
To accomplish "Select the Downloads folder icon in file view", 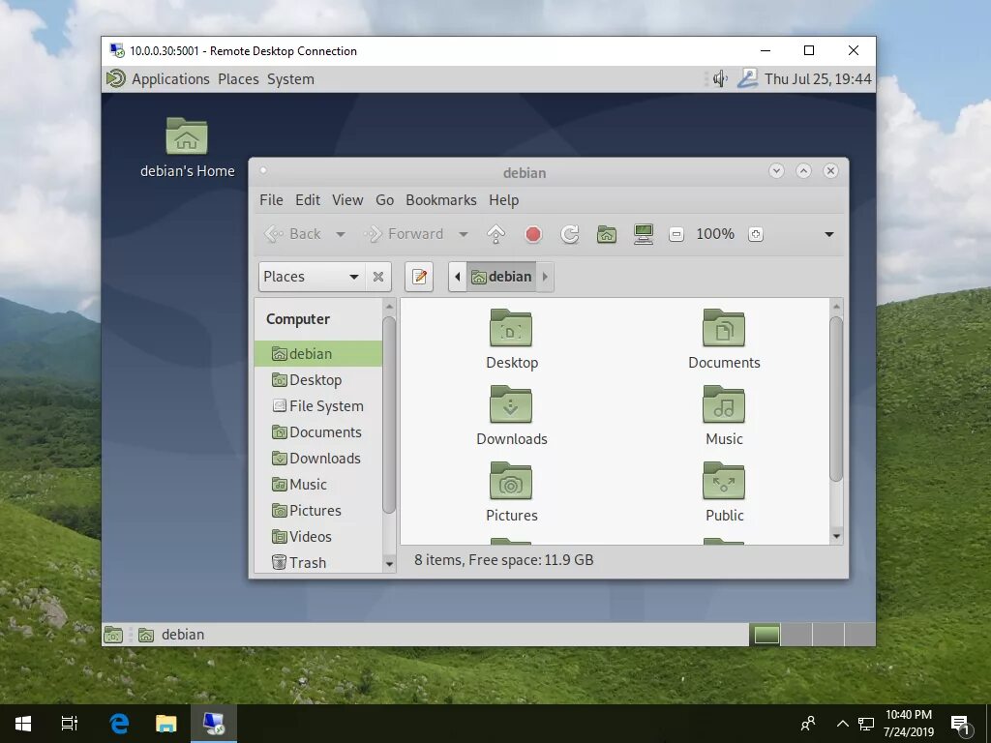I will tap(511, 404).
